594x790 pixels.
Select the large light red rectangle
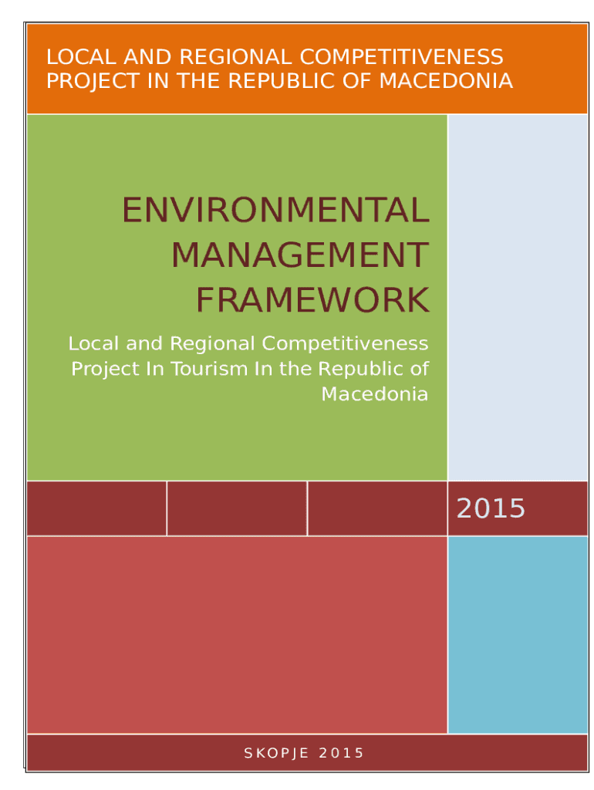pos(237,634)
